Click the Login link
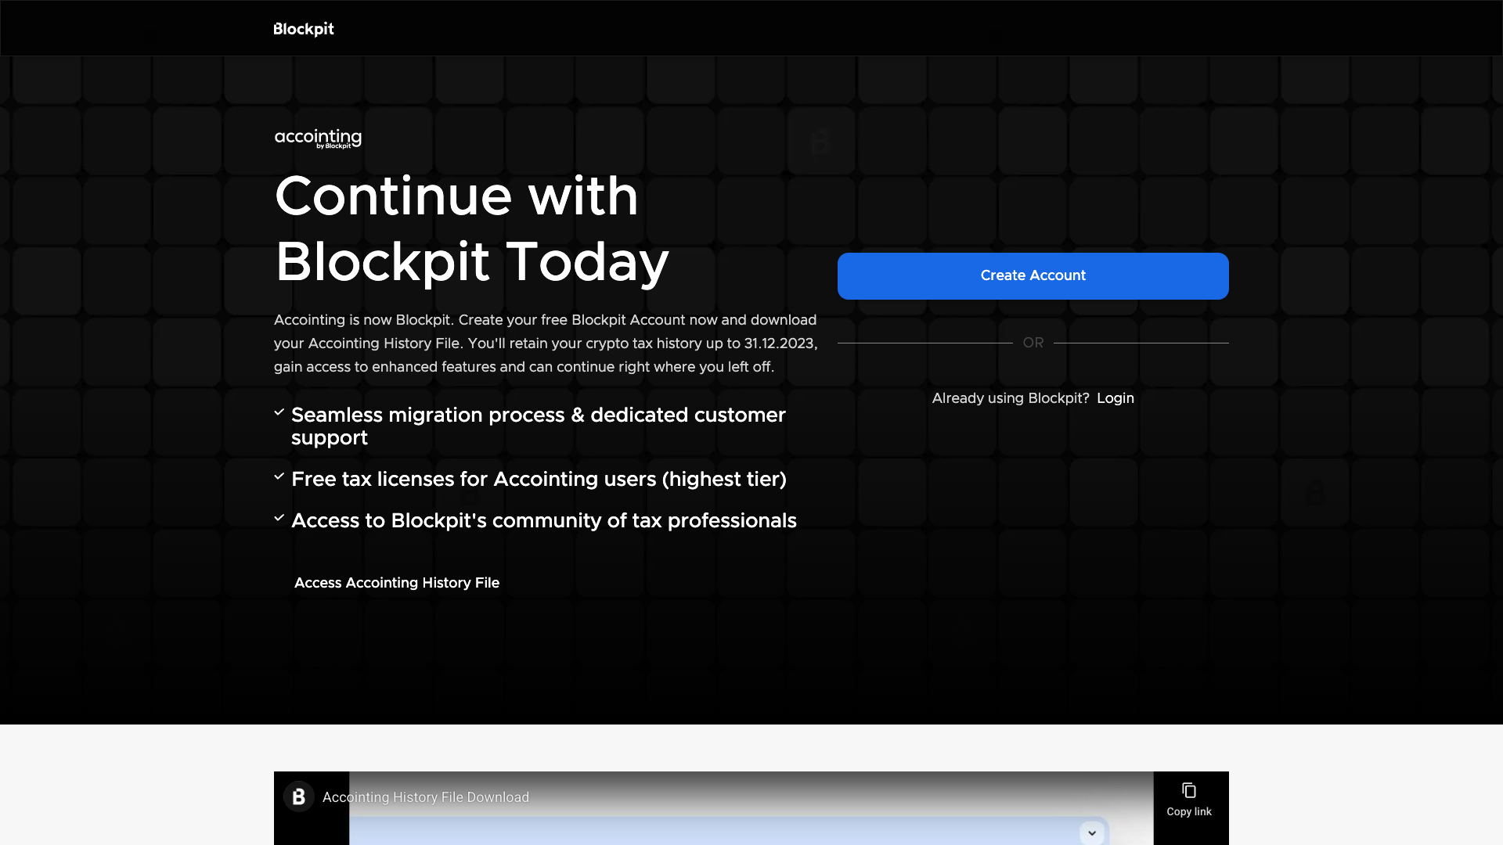The height and width of the screenshot is (845, 1503). tap(1115, 398)
